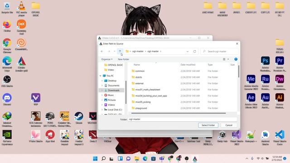Open the change view options dropdown
This screenshot has height=163, width=290.
coord(228,59)
